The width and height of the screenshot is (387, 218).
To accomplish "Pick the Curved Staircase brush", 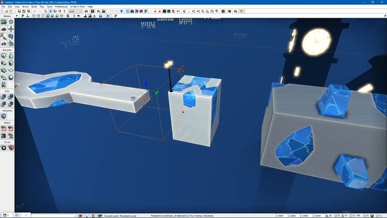I will coord(4,63).
